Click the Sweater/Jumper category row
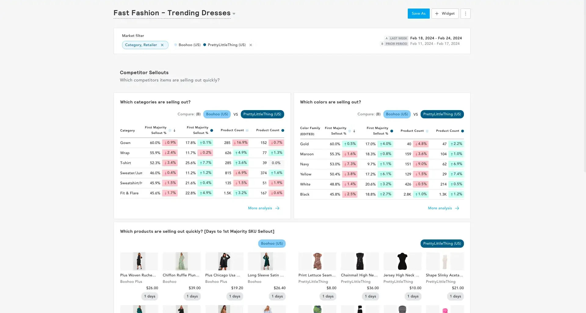Image resolution: width=586 pixels, height=313 pixels. pyautogui.click(x=202, y=173)
